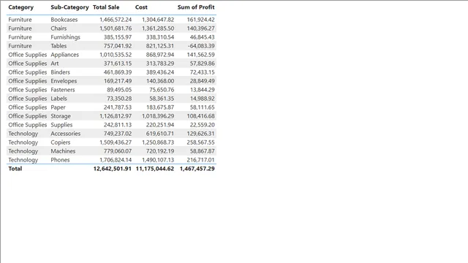Click Tables total sale 757,041.92

tap(118, 46)
